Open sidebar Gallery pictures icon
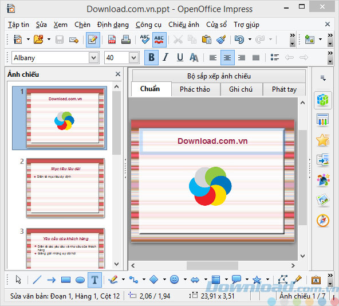339x306 pixels. click(323, 200)
